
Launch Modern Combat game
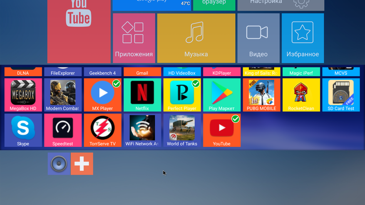tap(63, 95)
